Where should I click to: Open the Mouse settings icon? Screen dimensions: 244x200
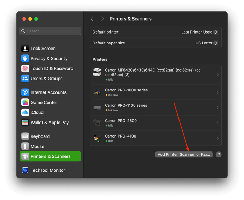[x=25, y=146]
